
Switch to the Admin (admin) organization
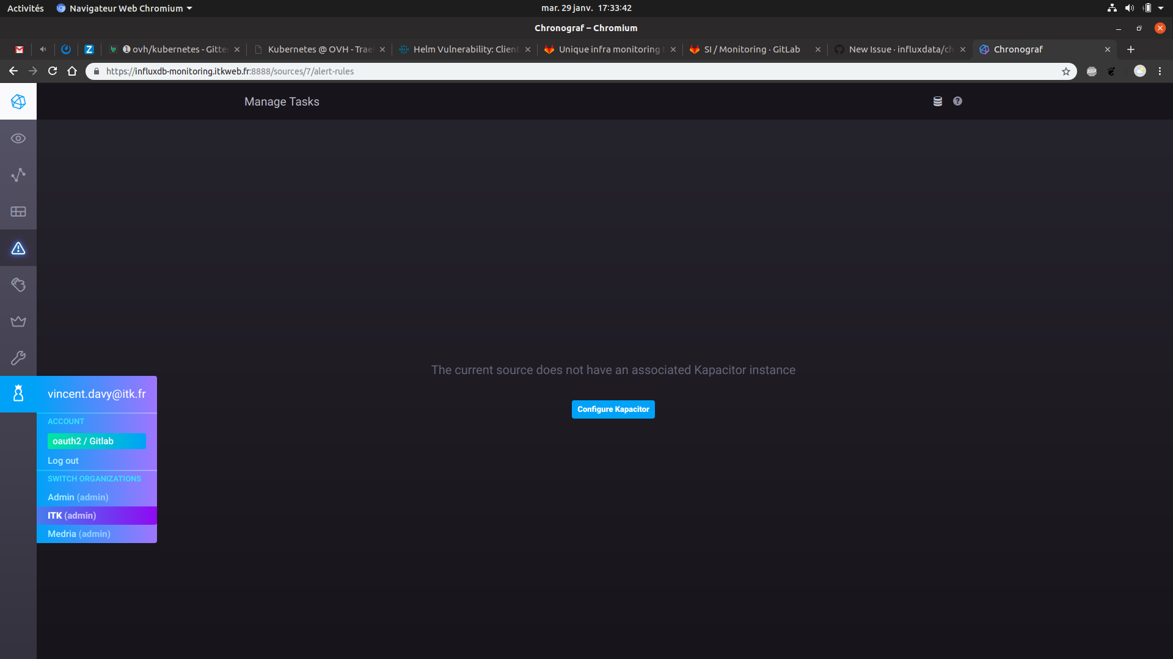(x=78, y=497)
